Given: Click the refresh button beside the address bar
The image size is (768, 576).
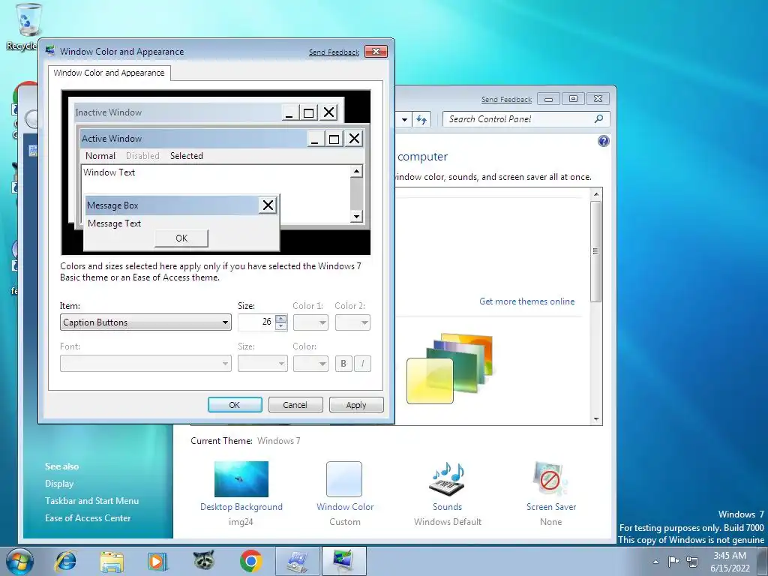Looking at the screenshot, I should coord(421,119).
